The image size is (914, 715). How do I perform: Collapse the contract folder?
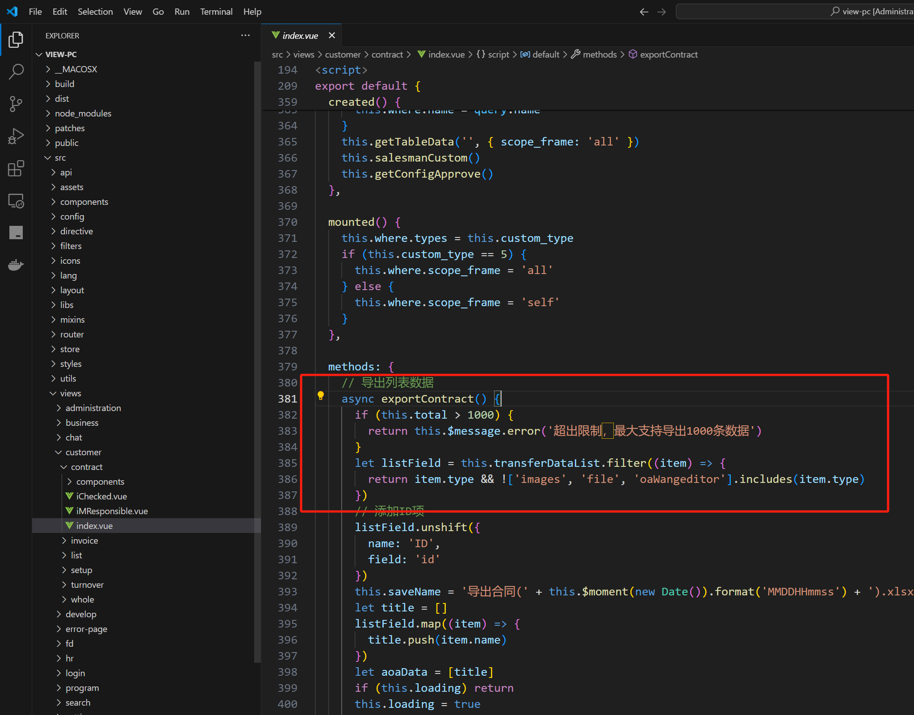pos(147,467)
